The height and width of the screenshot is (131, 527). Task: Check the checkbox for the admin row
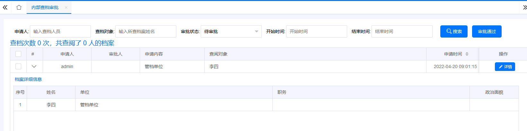pyautogui.click(x=18, y=66)
